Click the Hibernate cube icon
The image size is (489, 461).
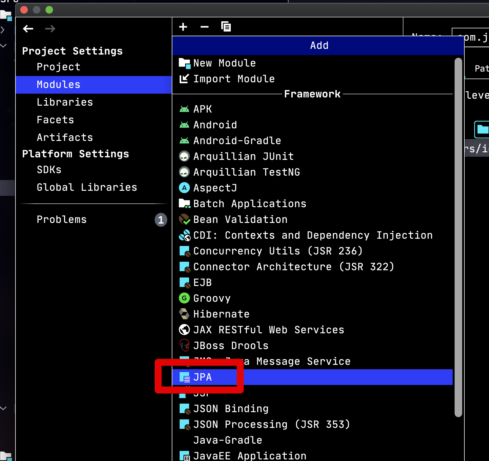click(x=184, y=314)
